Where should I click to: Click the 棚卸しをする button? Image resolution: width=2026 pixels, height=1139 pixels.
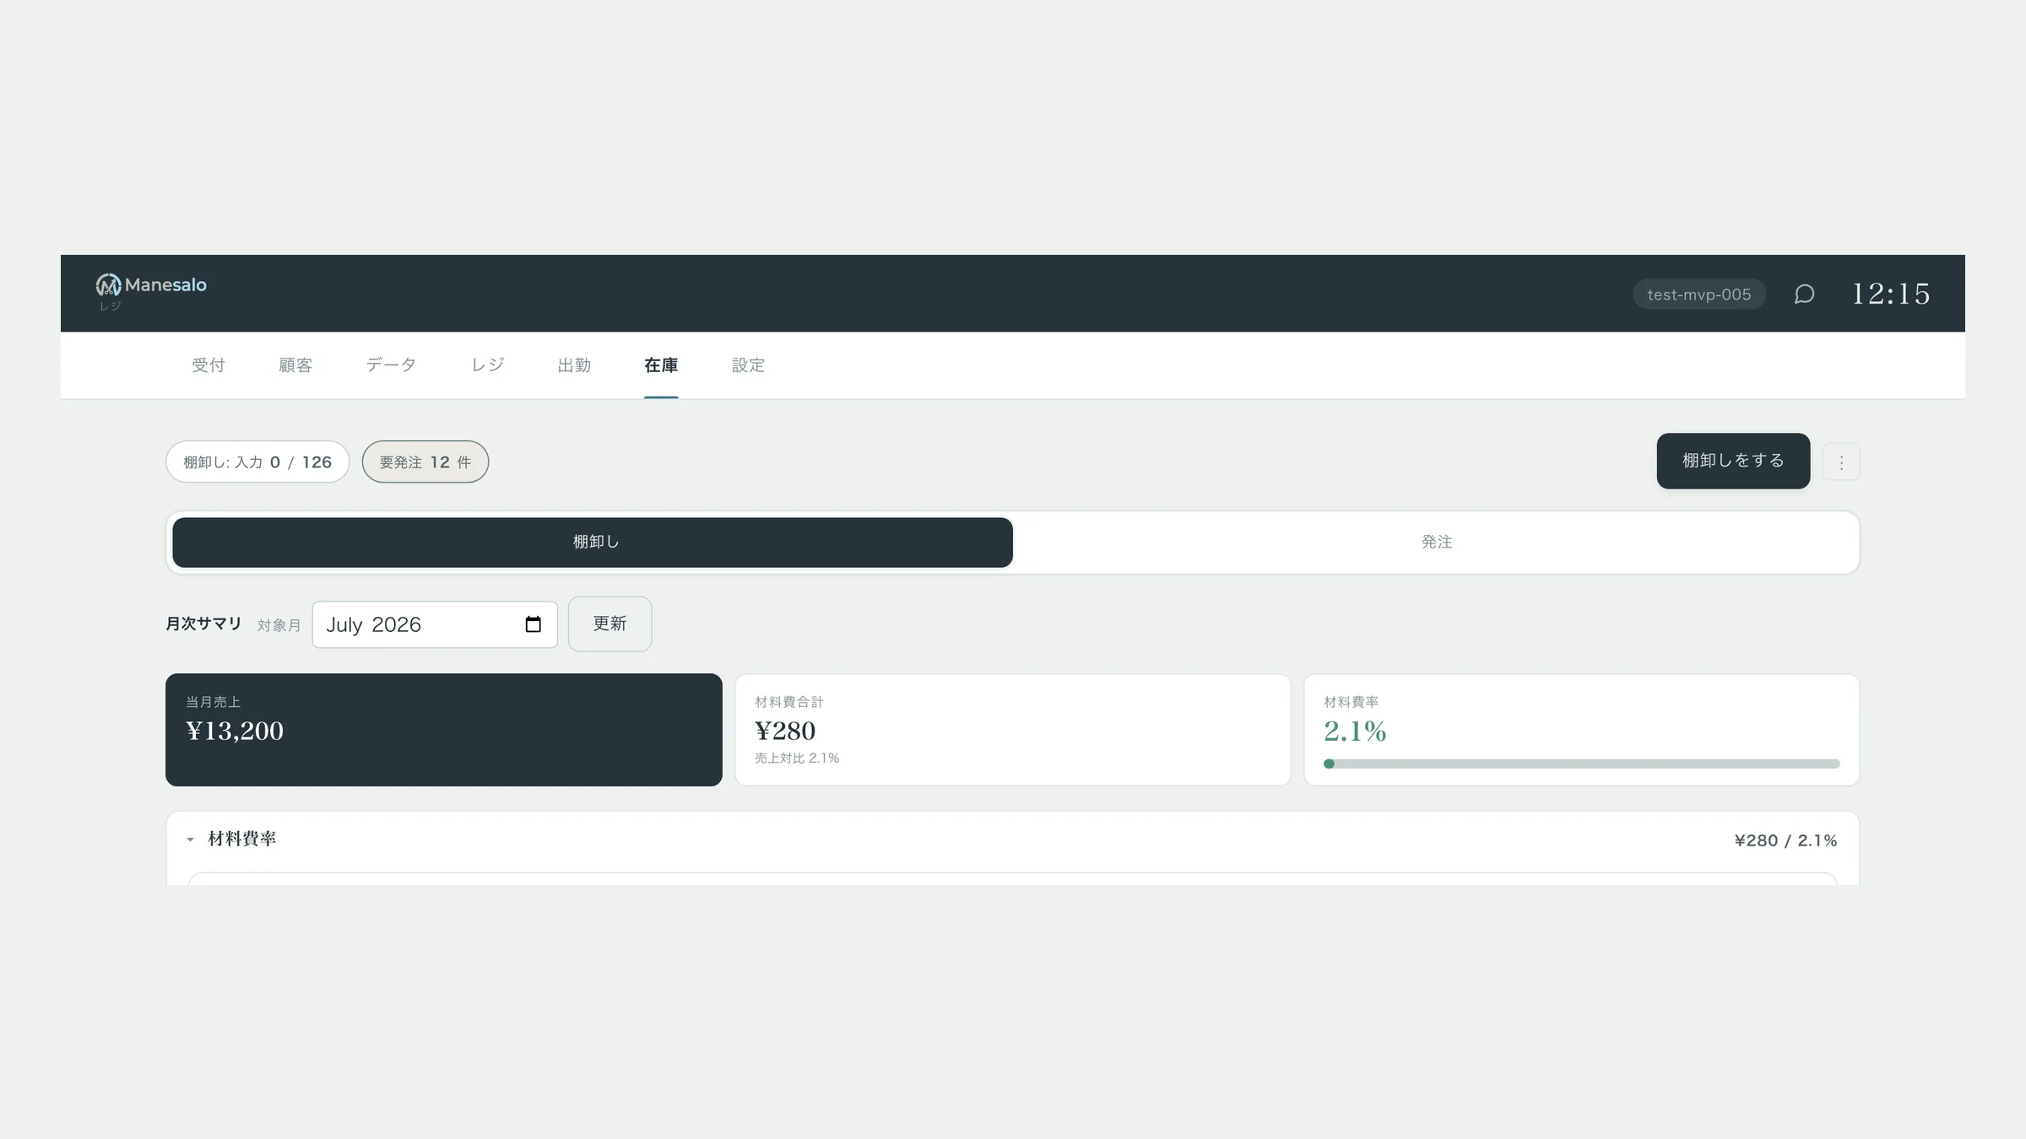point(1733,461)
